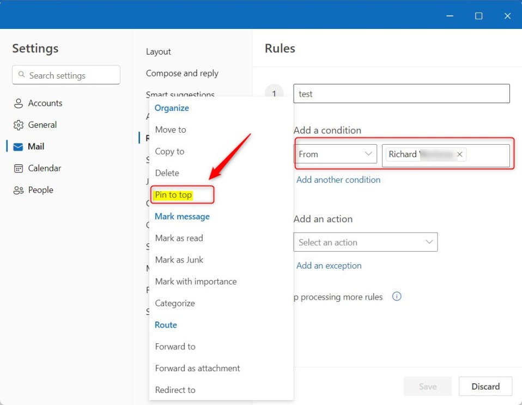Save the test rule
522x405 pixels.
[x=427, y=386]
